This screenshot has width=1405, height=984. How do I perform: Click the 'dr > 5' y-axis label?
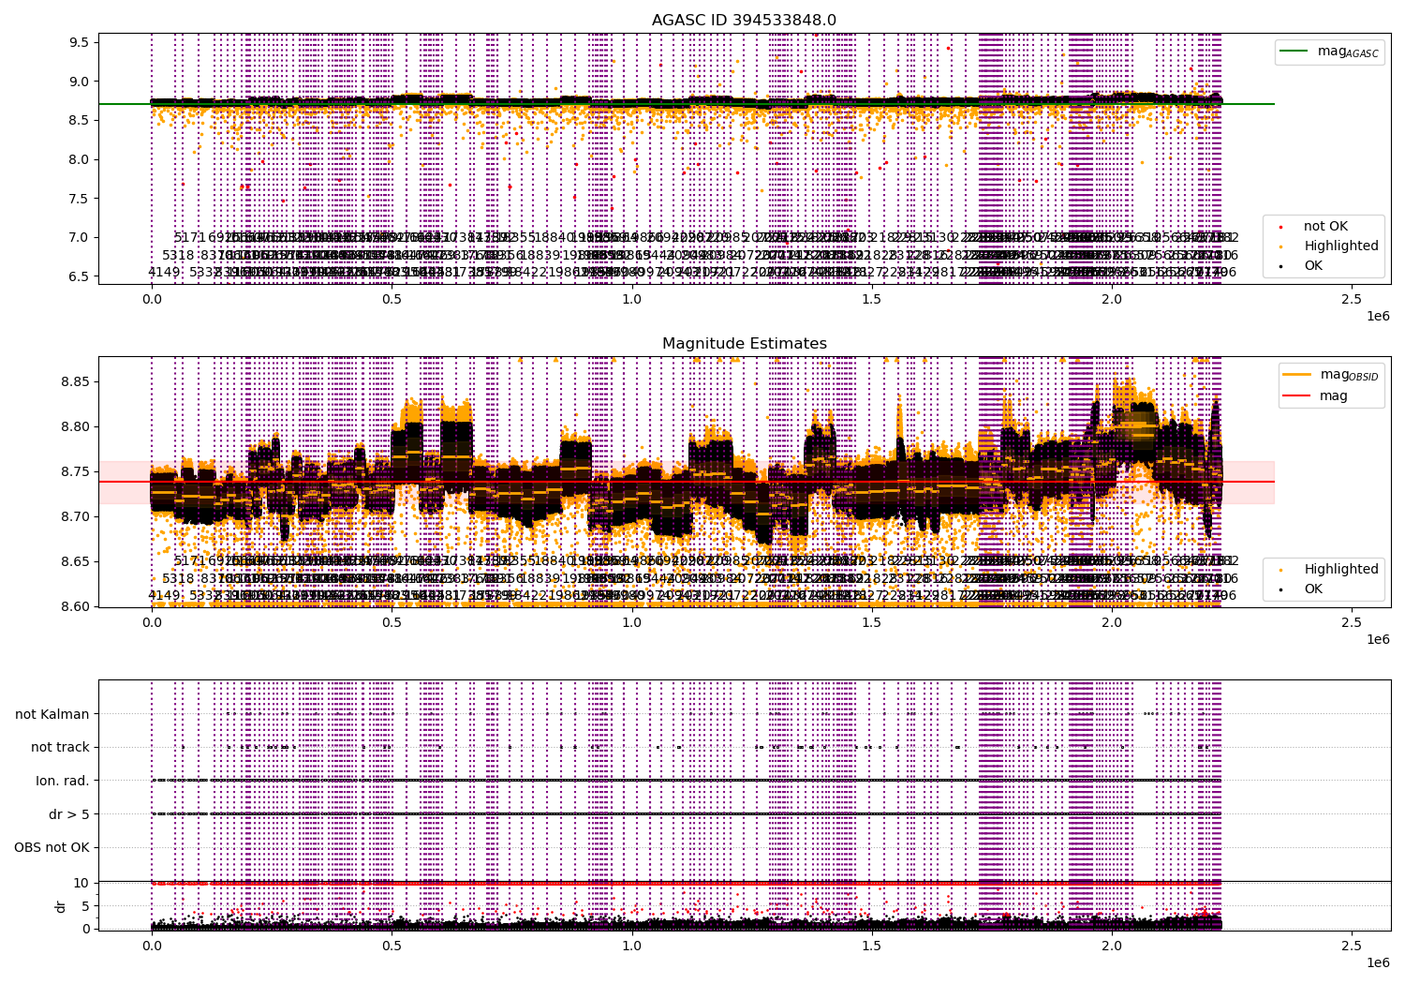pos(69,815)
